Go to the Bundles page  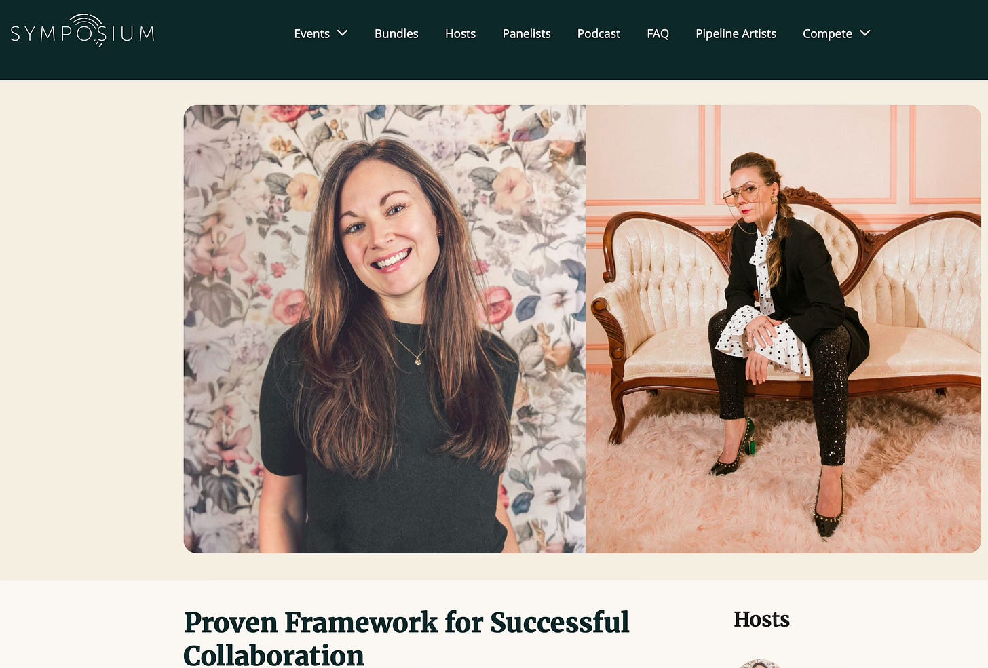coord(396,33)
